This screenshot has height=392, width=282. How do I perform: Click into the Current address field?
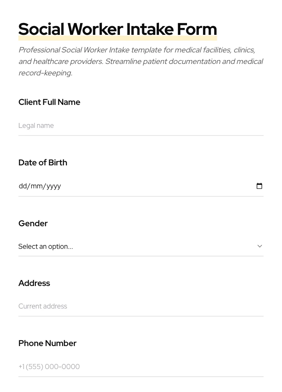(141, 306)
